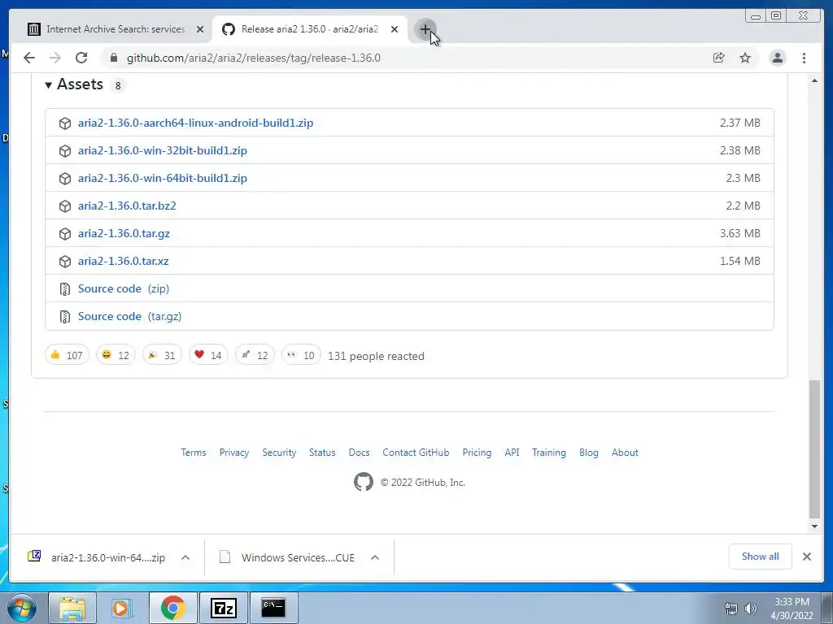
Task: Click the GitHub Octocat footer logo
Action: pyautogui.click(x=364, y=482)
